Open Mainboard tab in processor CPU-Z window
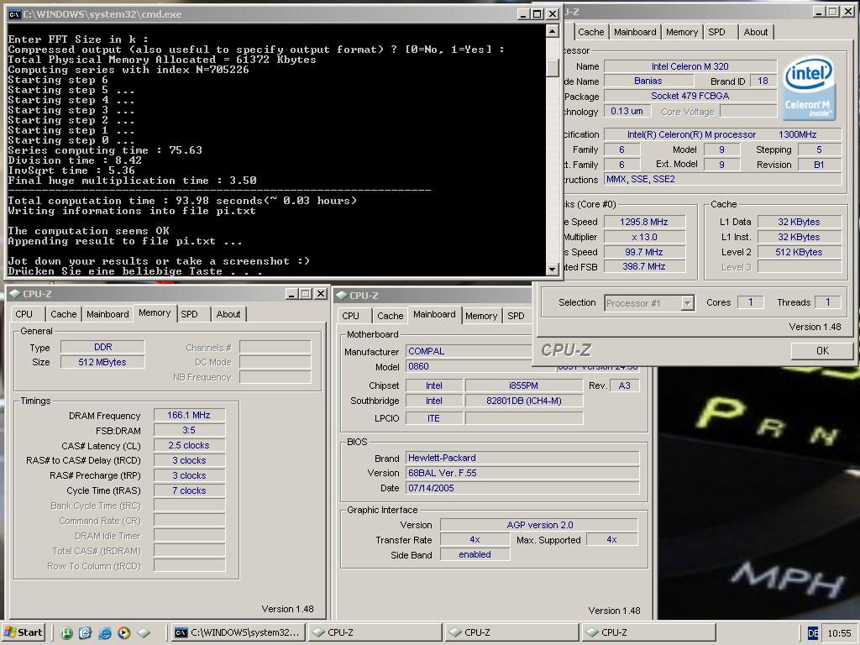This screenshot has width=860, height=645. tap(635, 33)
